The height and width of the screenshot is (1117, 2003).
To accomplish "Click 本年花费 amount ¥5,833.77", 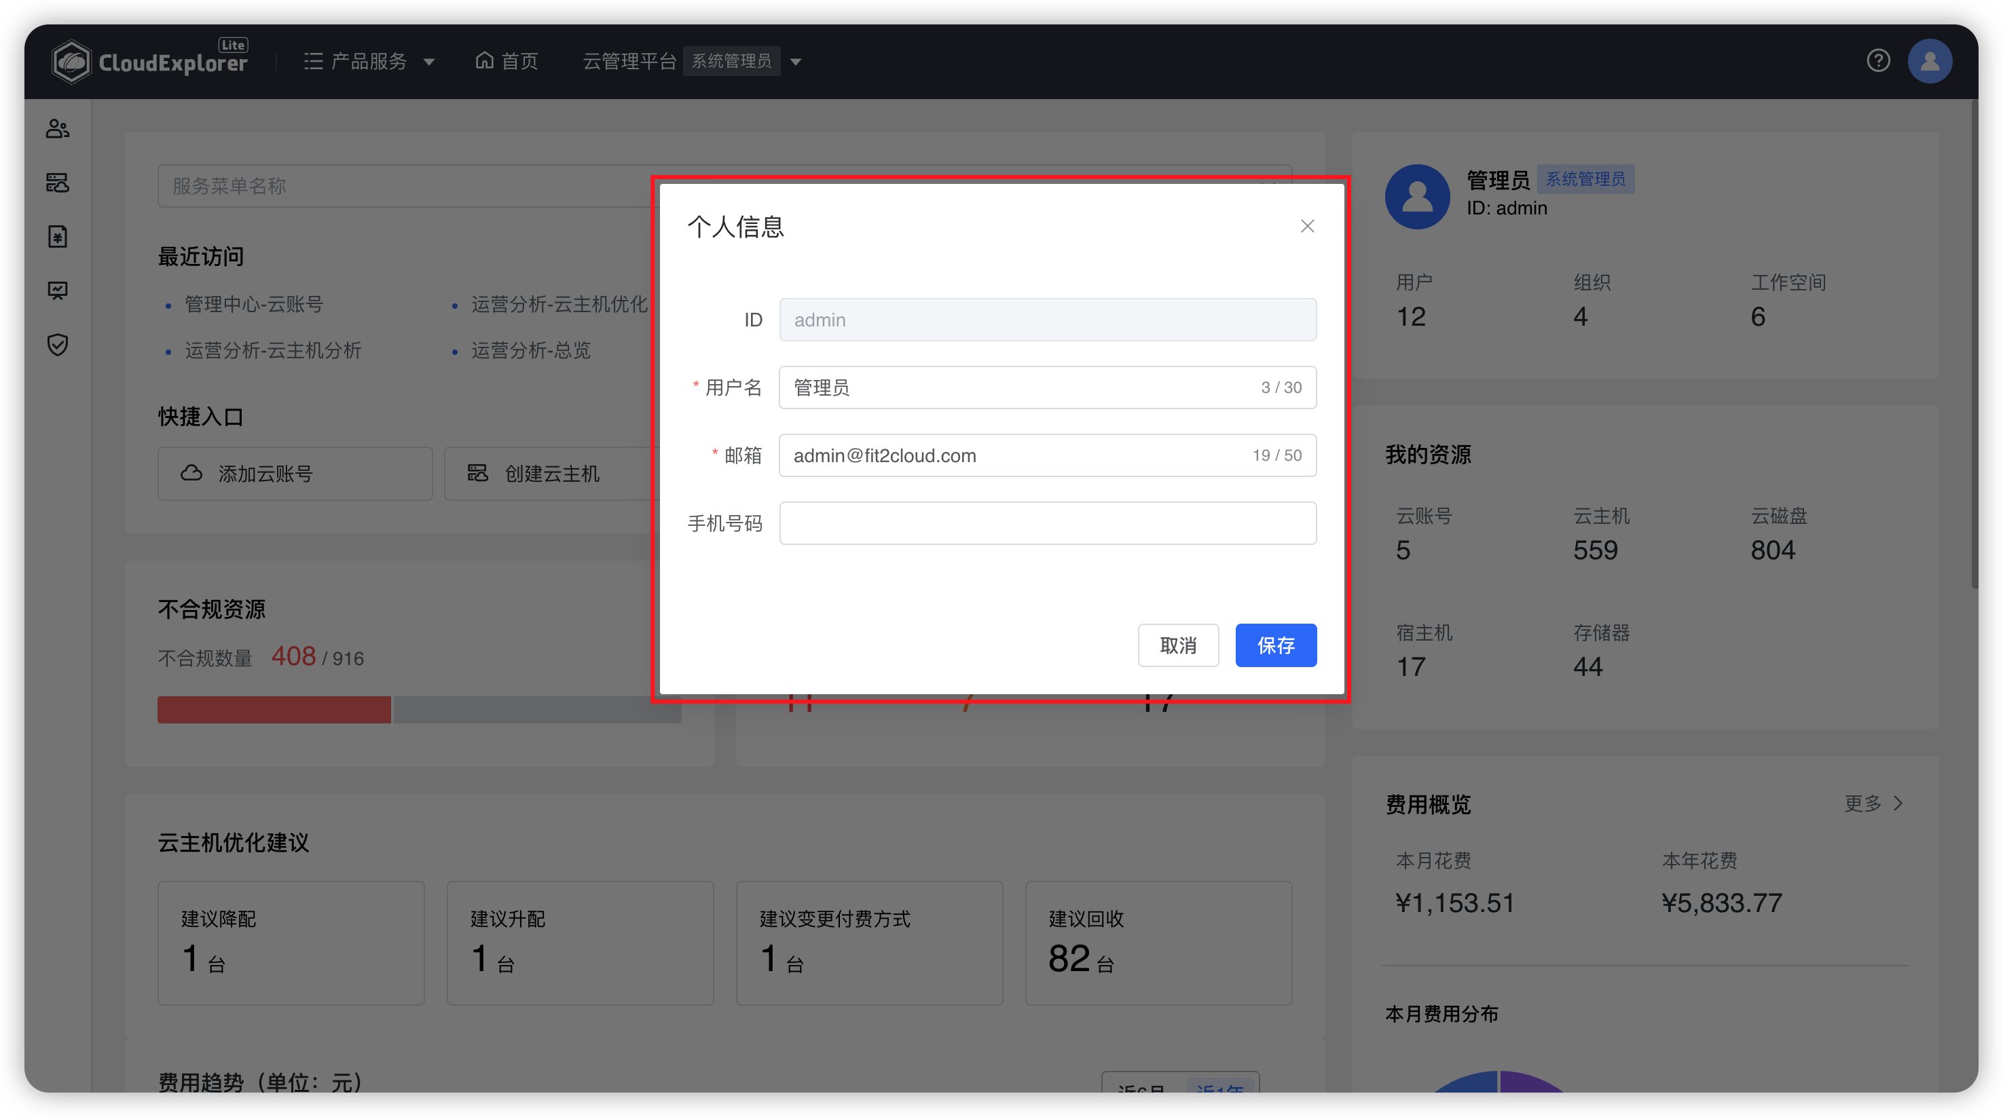I will coord(1721,903).
